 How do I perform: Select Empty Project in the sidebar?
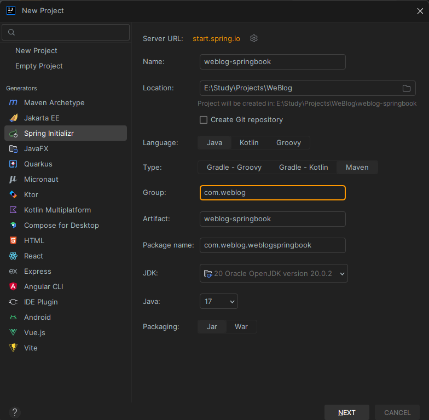tap(39, 66)
